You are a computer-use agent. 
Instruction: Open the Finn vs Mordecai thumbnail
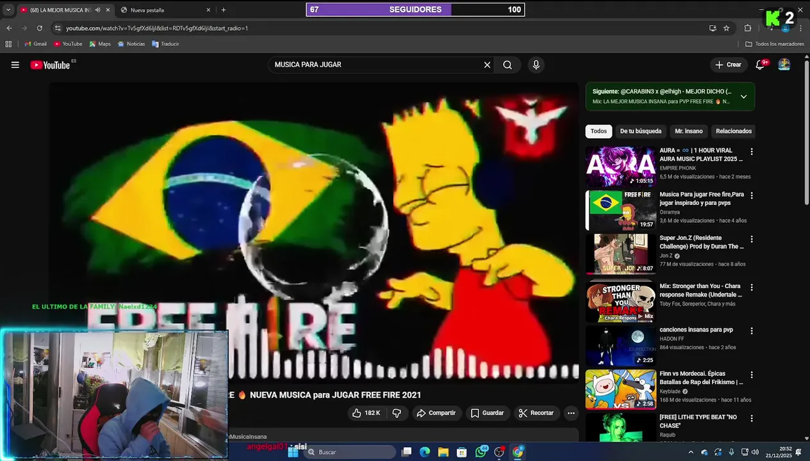point(620,389)
